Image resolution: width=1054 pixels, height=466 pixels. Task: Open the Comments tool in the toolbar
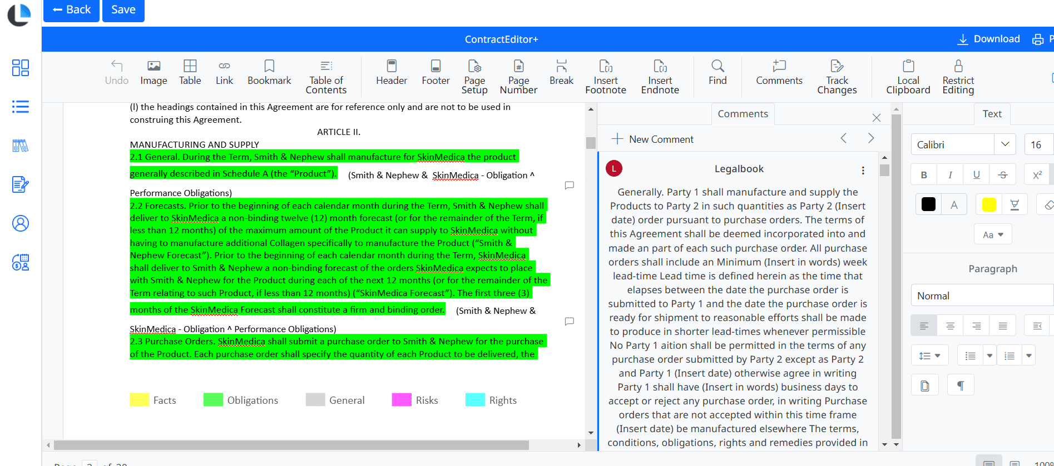(x=779, y=73)
